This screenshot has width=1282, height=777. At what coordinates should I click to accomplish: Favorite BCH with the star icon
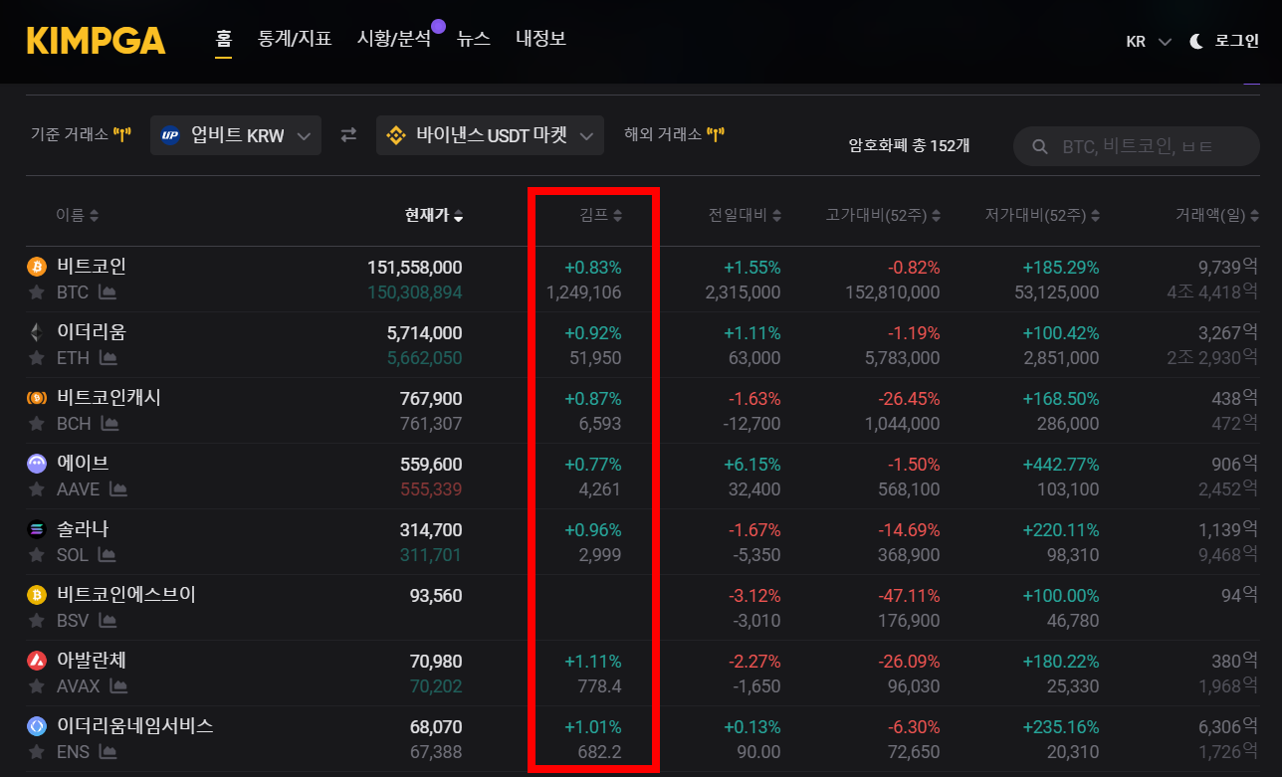coord(37,424)
